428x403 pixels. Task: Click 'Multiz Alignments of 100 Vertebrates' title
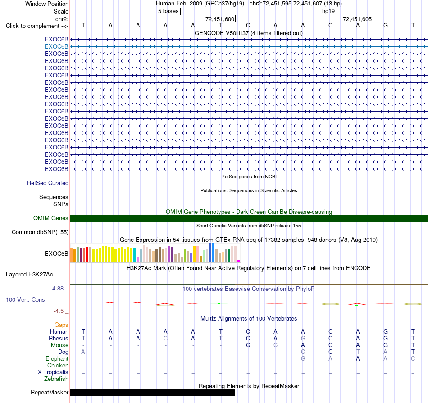[x=249, y=319]
